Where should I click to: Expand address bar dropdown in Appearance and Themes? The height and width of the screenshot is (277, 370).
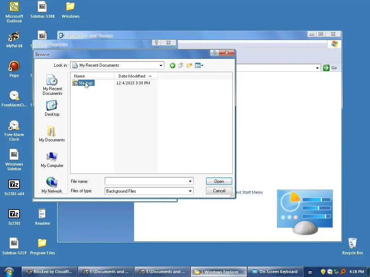tap(317, 68)
